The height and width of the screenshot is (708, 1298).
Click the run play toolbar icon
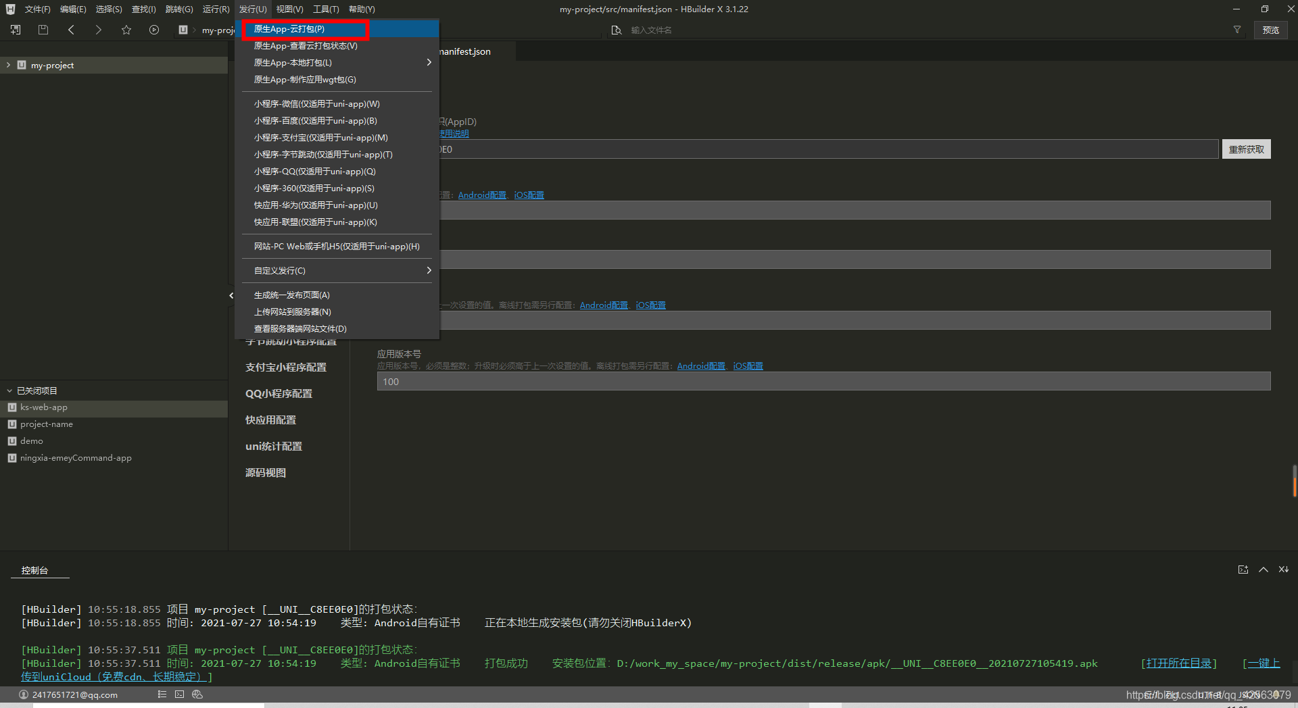(x=154, y=30)
